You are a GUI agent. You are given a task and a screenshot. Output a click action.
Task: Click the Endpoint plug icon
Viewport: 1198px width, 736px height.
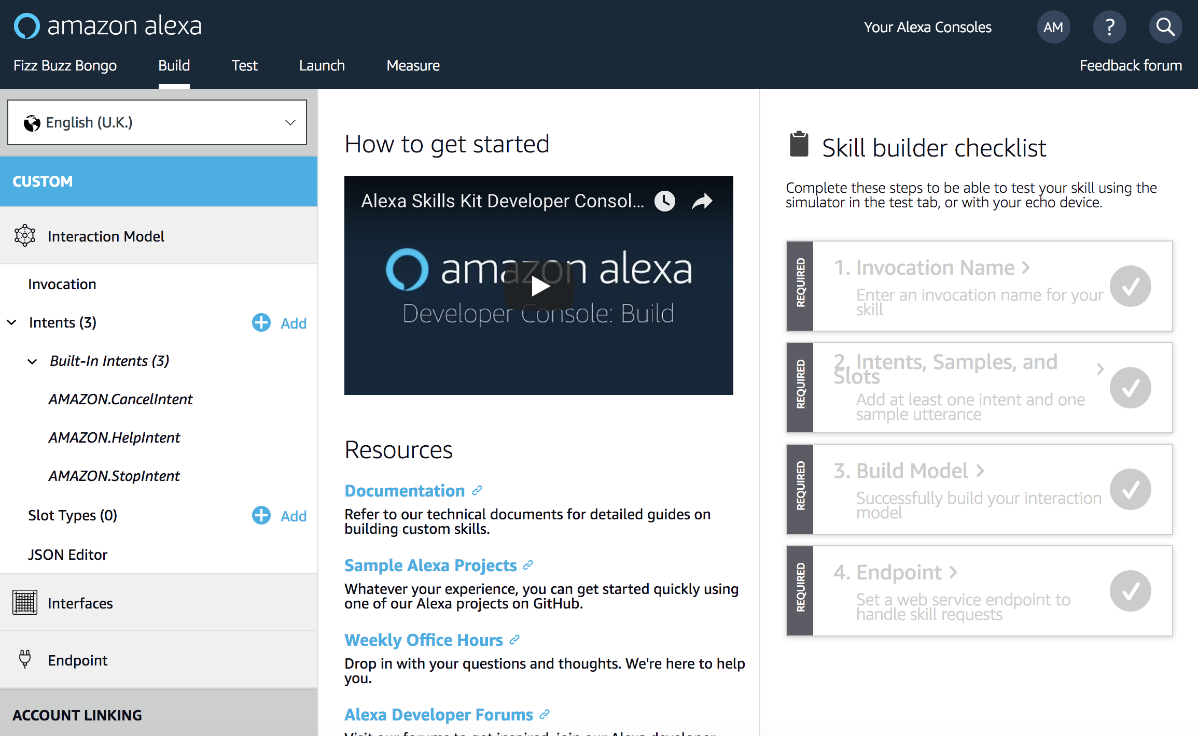click(25, 659)
